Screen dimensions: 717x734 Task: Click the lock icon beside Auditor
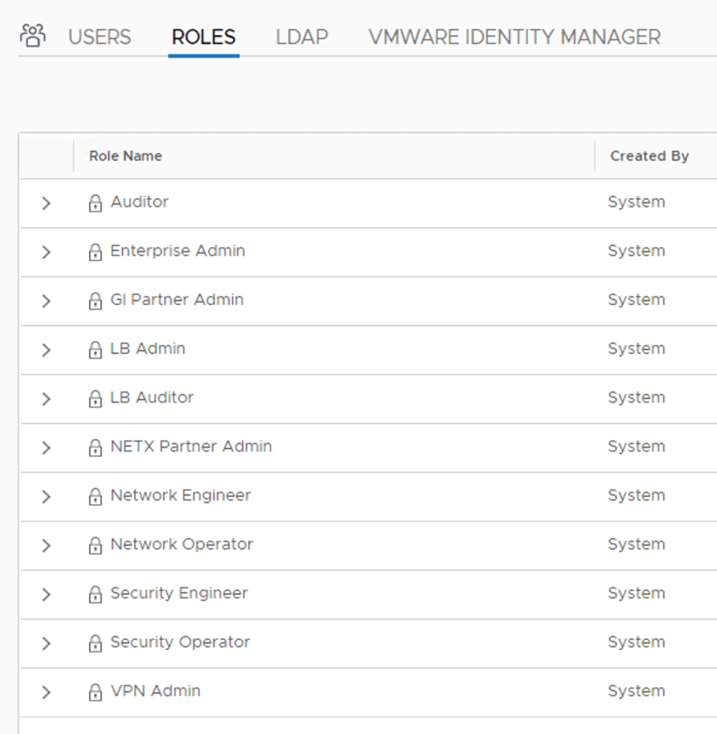[95, 203]
